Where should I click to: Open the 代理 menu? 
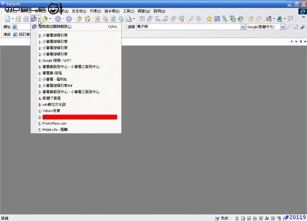95,11
